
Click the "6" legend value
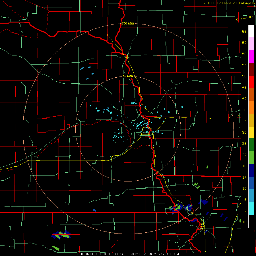[245, 200]
